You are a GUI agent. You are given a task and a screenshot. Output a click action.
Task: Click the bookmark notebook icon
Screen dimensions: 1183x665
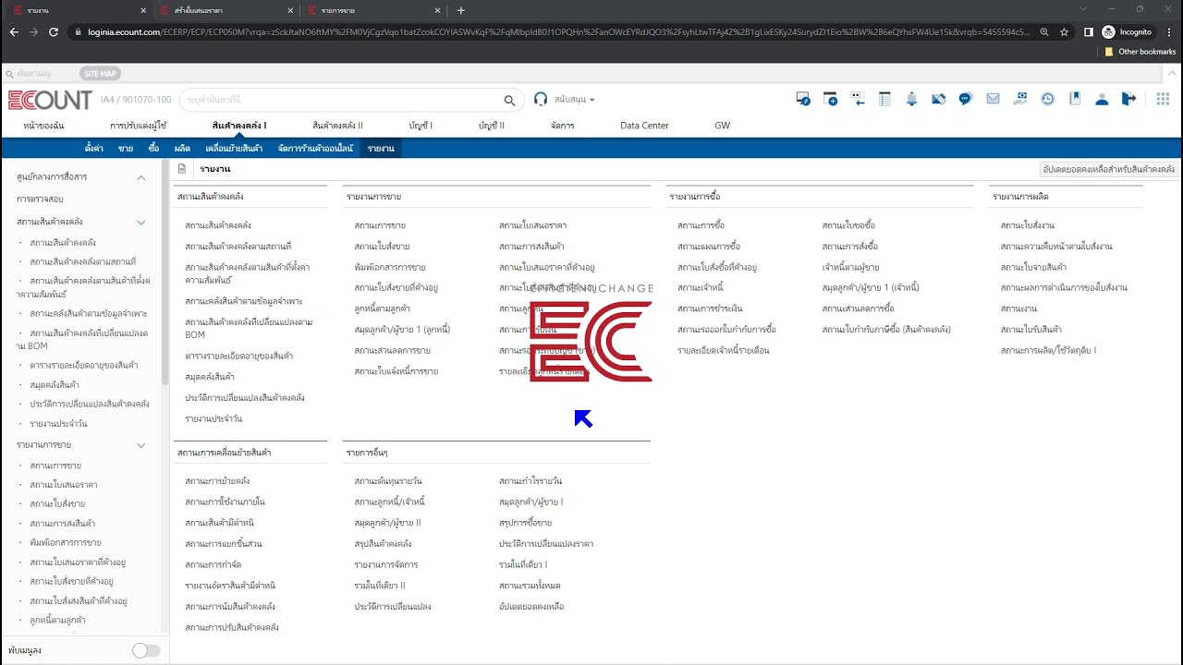pyautogui.click(x=1074, y=99)
